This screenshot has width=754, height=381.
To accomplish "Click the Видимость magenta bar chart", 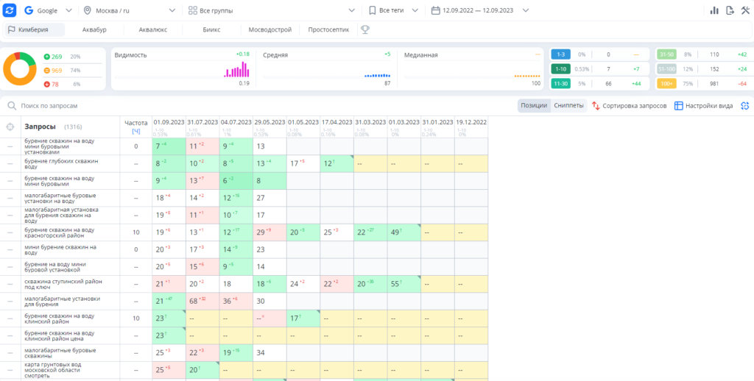I will pos(237,70).
